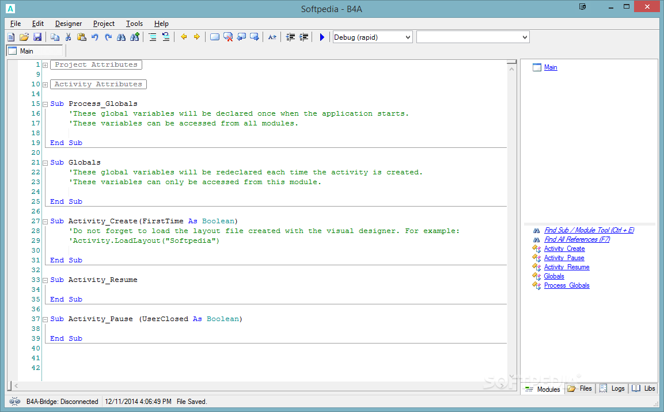Click the B4A-Bridge: Disconnected status text
Screen dimensions: 664x412
point(62,402)
